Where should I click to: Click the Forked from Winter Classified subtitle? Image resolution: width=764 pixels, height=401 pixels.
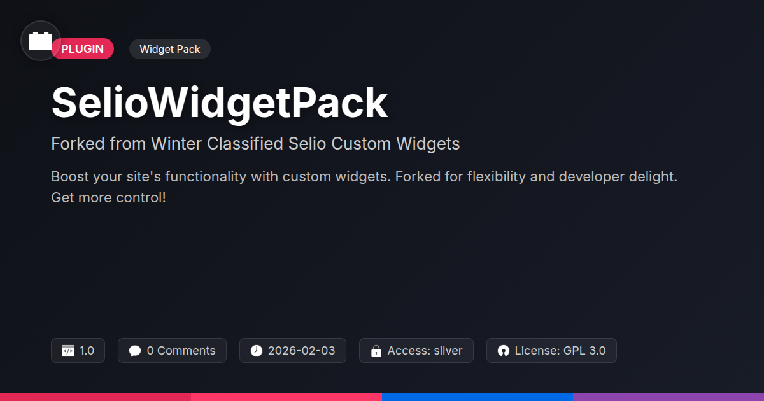coord(255,144)
